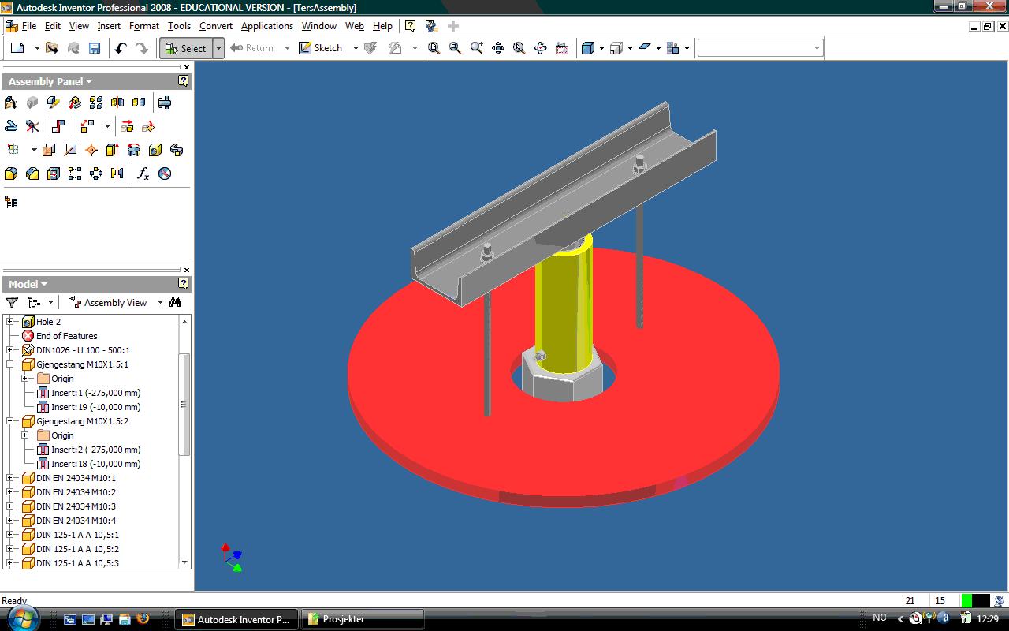The image size is (1009, 631).
Task: Click the Find binoculars icon in Model browser
Action: coord(176,302)
